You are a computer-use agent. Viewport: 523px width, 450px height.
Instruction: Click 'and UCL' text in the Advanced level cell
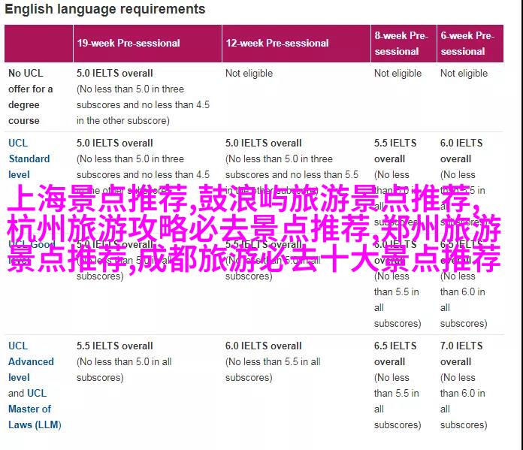pos(27,394)
